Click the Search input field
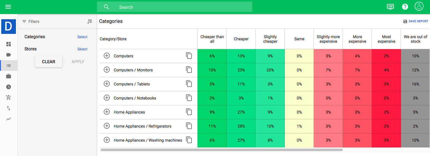430x156 pixels. (175, 7)
